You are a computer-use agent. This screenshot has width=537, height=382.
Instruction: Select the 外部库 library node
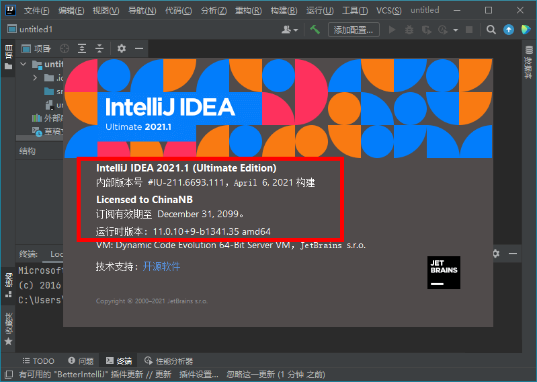point(47,118)
